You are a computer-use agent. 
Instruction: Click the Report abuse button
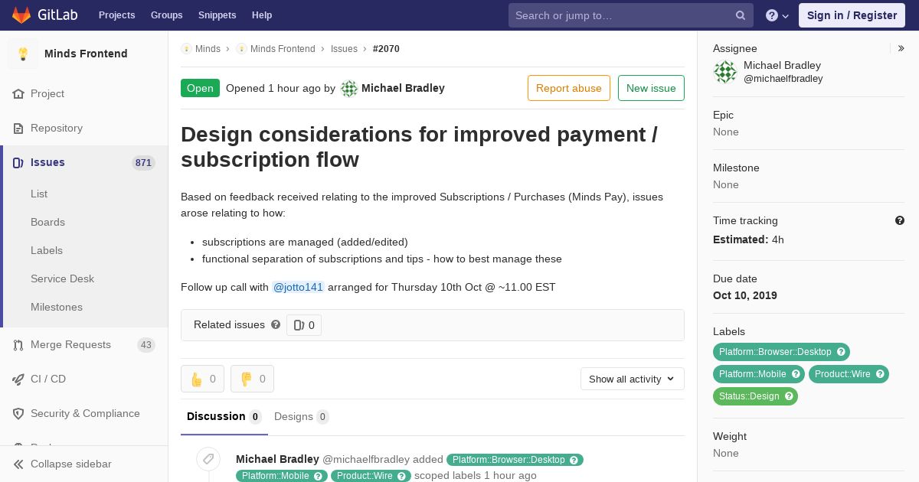click(569, 88)
